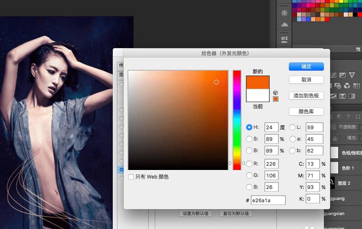This screenshot has width=362, height=229.
Task: Click the 不透明度 opacity label
Action: (348, 127)
